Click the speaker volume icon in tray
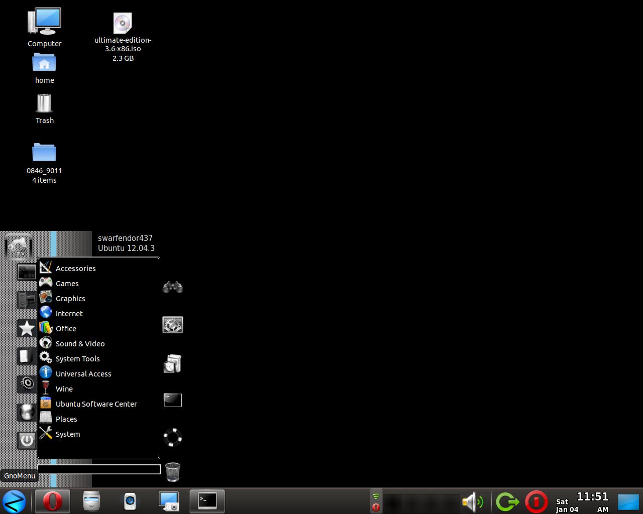Screen dimensions: 643x514 tap(472, 501)
